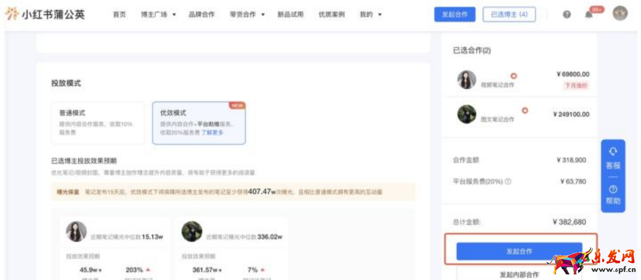The image size is (641, 280).
Task: Click blogger avatar for 视频笔记合作
Action: tap(467, 80)
